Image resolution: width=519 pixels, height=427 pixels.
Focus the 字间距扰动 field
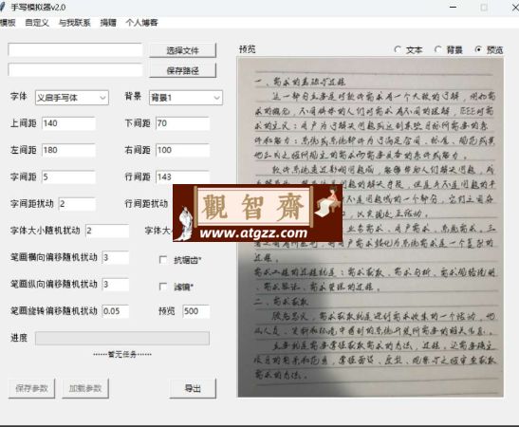(77, 204)
